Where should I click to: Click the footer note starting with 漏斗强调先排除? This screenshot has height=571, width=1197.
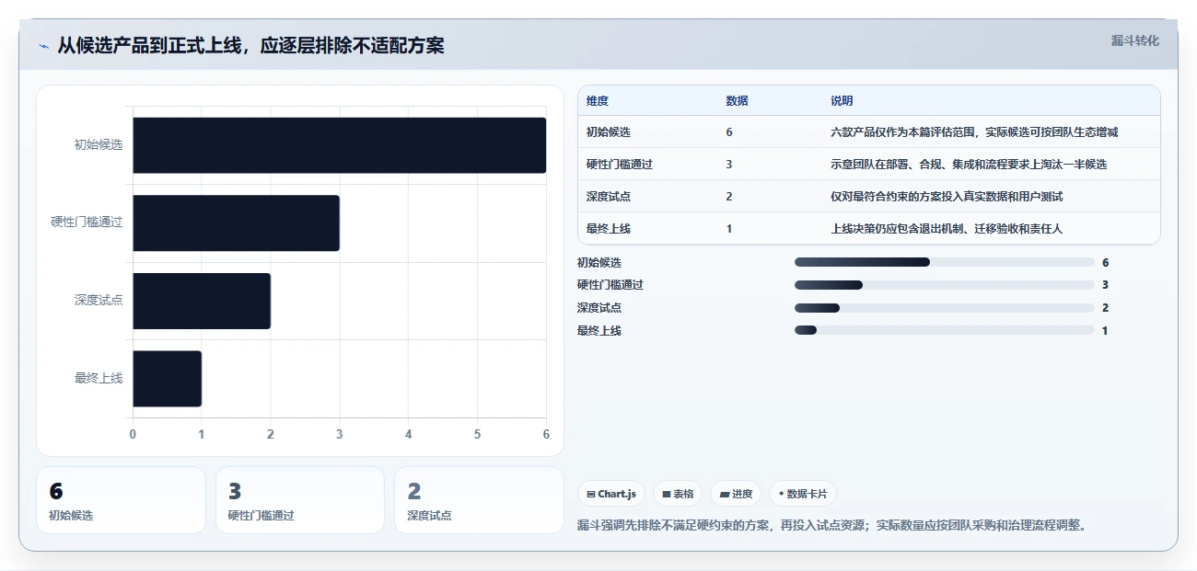click(833, 526)
